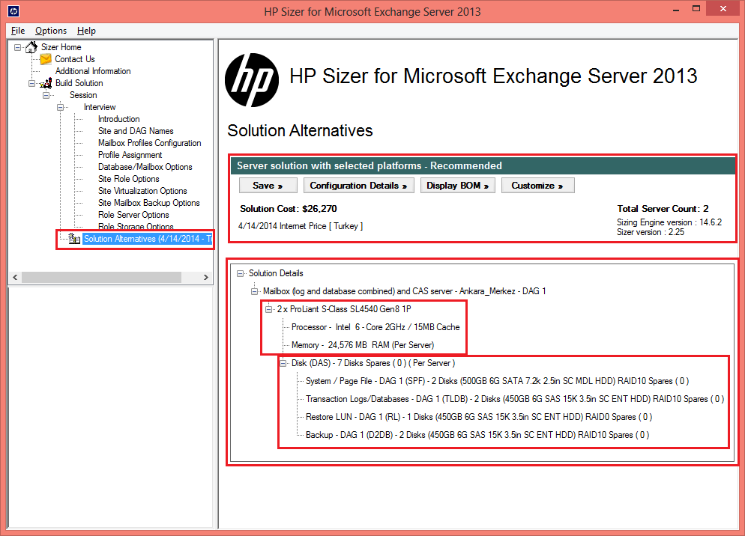Open Site Mailbox Backup Options step
This screenshot has height=536, width=745.
(148, 203)
